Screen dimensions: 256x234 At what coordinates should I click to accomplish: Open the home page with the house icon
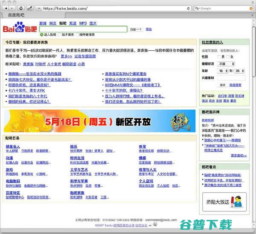pos(21,8)
